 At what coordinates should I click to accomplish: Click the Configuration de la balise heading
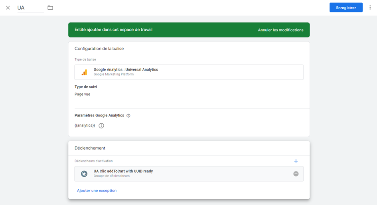(99, 49)
